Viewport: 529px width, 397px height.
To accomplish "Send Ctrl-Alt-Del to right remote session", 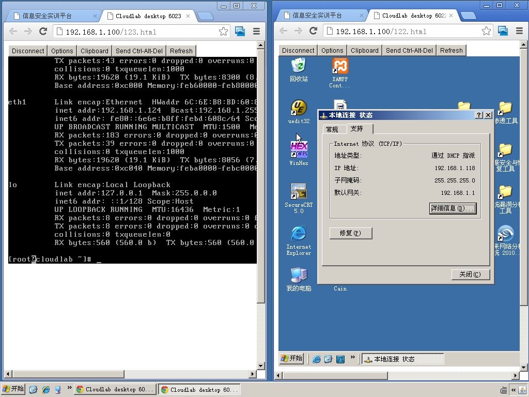I will tap(409, 50).
